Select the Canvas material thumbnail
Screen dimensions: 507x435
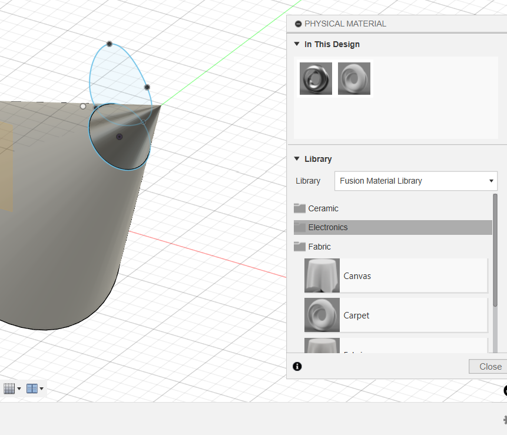coord(322,275)
